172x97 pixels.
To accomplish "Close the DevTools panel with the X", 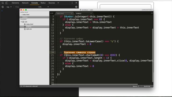I will point(76,3).
